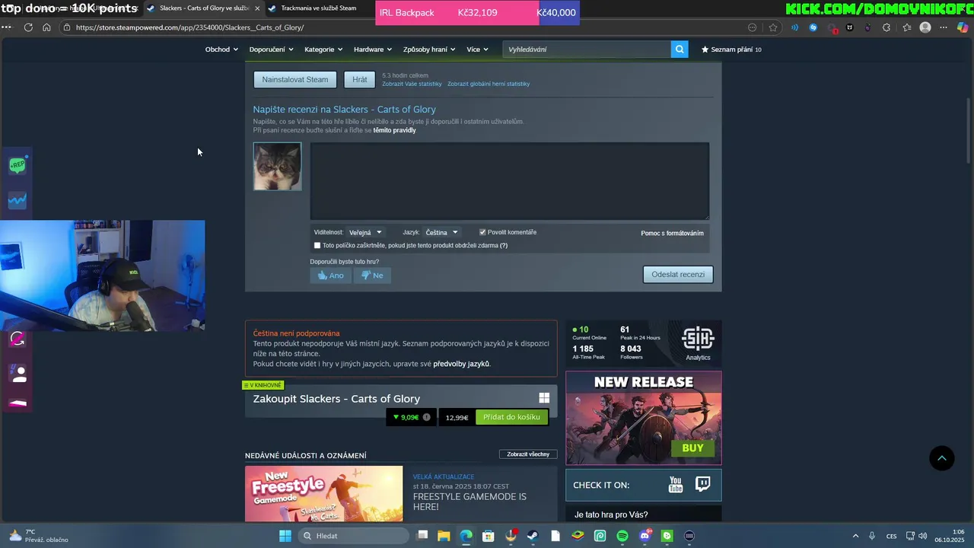Expand the Obchod menu

221,49
